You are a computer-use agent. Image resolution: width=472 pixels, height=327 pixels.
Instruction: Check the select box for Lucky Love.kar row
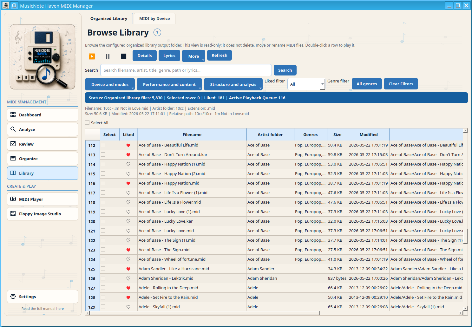pyautogui.click(x=103, y=221)
